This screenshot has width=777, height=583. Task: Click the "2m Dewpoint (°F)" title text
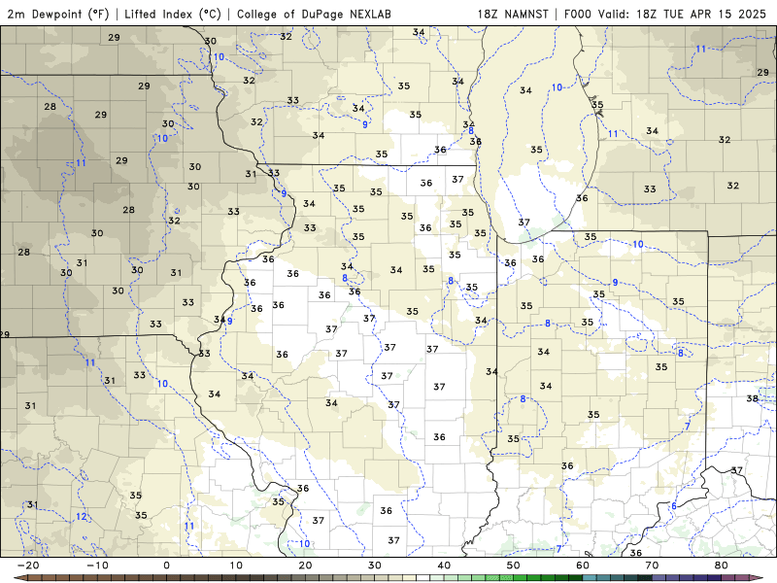point(58,14)
